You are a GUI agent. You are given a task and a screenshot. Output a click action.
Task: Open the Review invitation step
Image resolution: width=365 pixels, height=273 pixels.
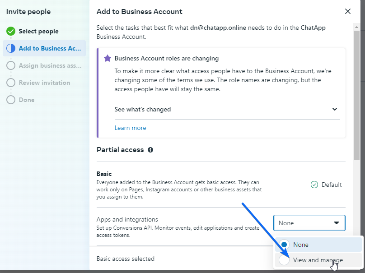click(44, 83)
